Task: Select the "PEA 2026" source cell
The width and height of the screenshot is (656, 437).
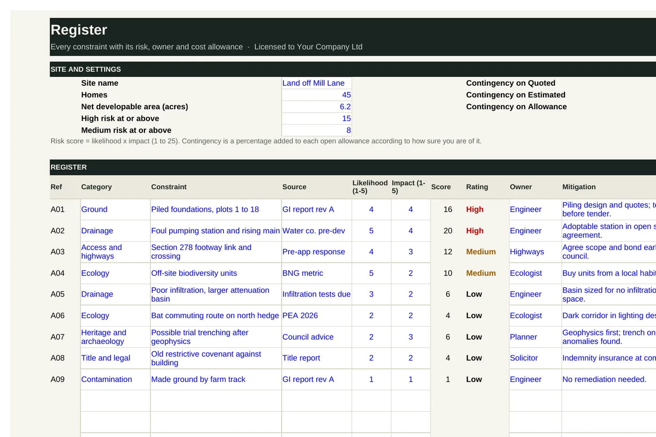Action: (x=317, y=316)
